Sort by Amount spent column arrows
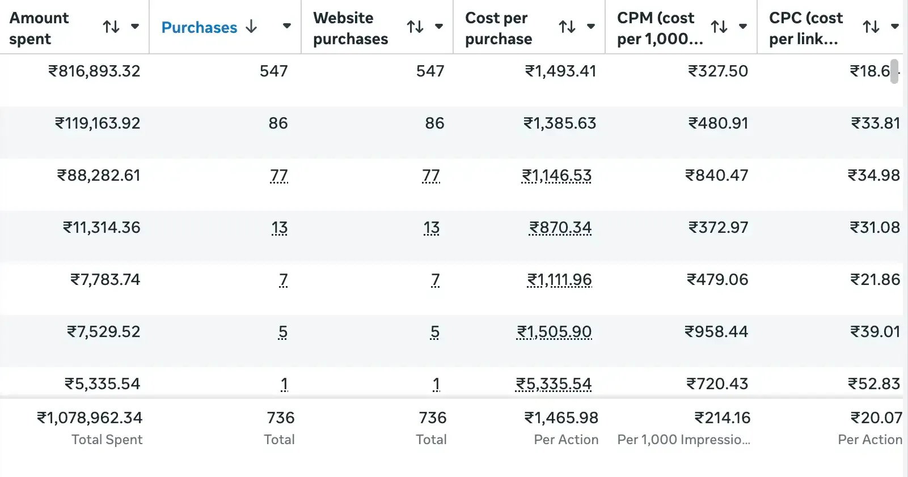The image size is (908, 477). tap(111, 27)
